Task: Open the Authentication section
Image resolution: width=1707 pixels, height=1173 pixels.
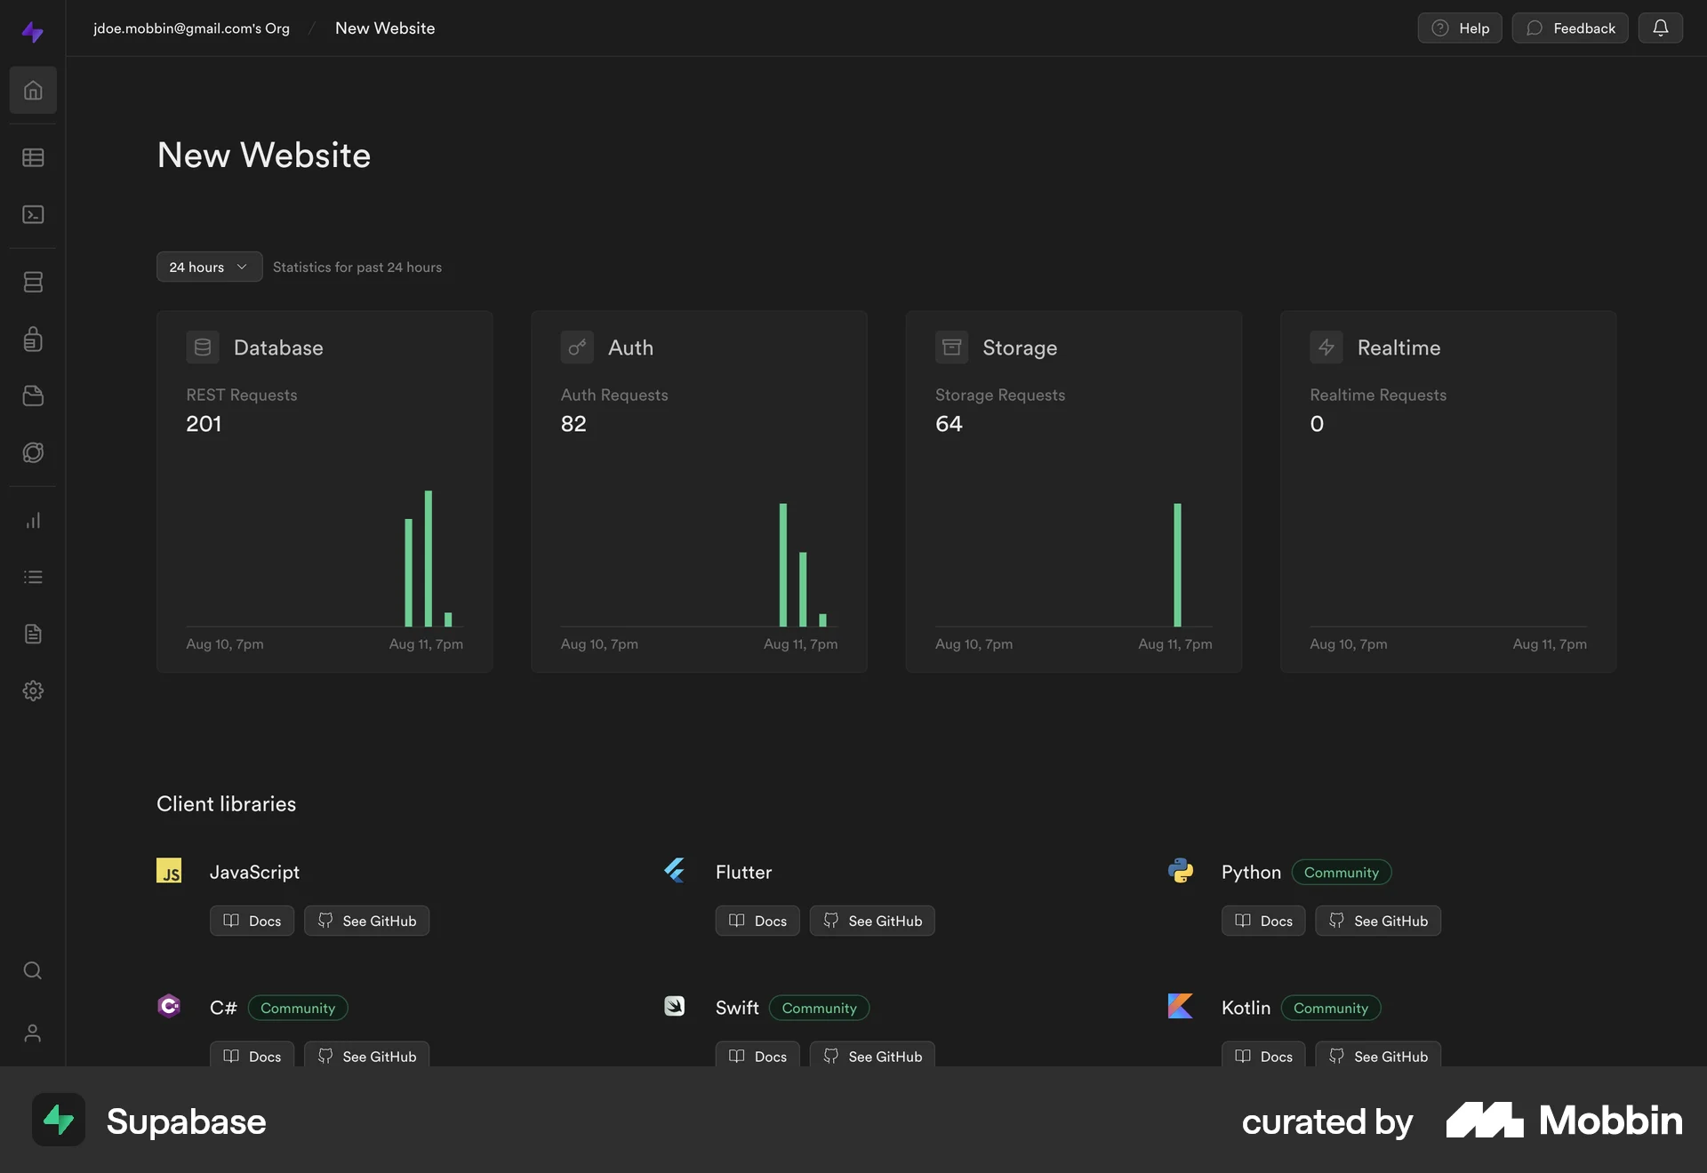Action: click(33, 339)
